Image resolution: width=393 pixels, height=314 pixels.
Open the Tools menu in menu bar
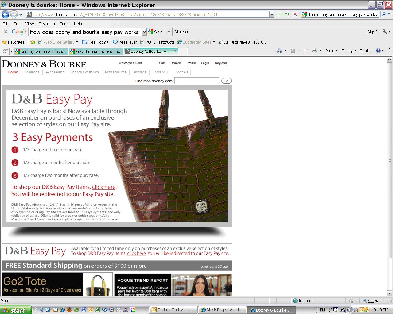click(x=64, y=24)
